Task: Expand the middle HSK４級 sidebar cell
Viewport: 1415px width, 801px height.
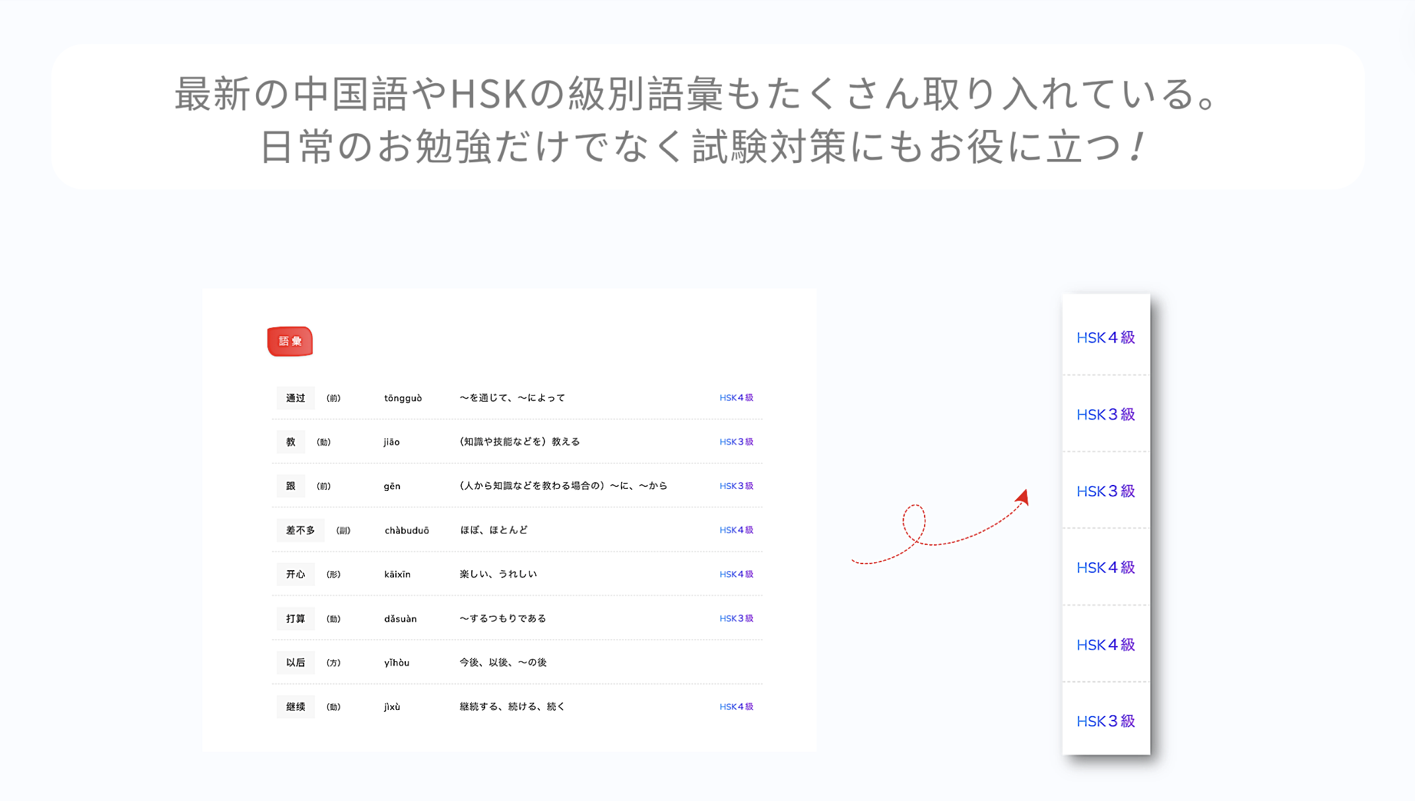Action: point(1105,567)
